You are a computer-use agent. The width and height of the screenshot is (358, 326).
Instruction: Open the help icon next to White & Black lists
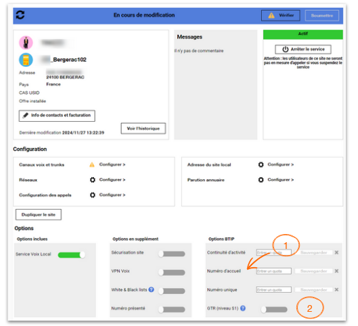click(x=151, y=289)
